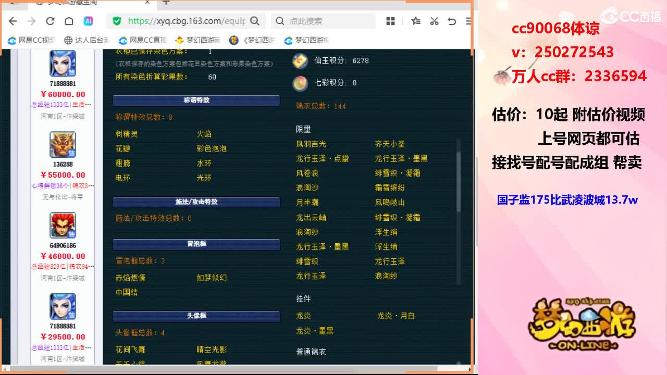Open the 网易CC视频 bookmark
Viewport: 667px width, 375px height.
31,40
